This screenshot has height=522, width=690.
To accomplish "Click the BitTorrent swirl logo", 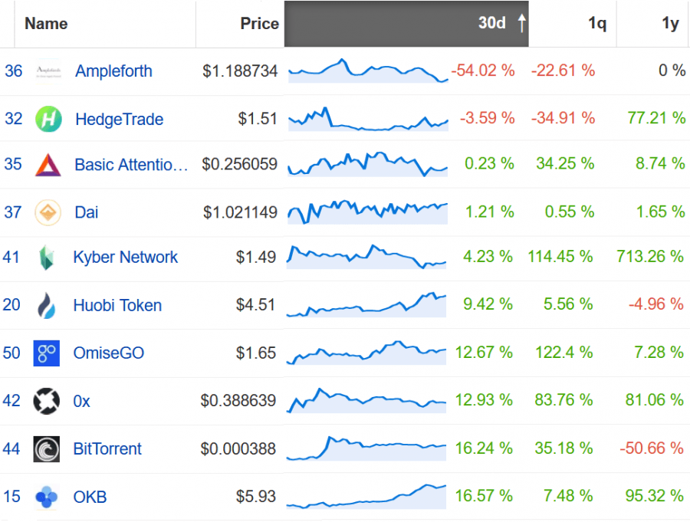I will pos(47,449).
